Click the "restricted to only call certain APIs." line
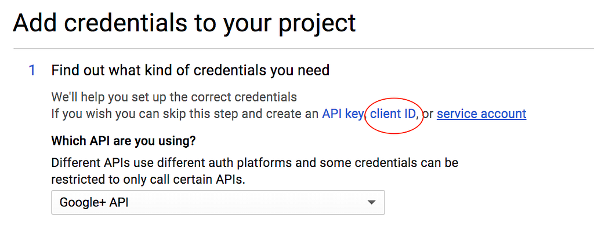This screenshot has height=237, width=594. click(148, 180)
